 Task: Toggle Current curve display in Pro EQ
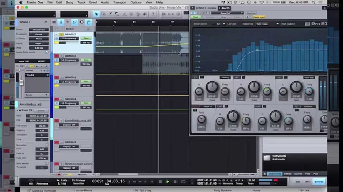pyautogui.click(x=224, y=24)
